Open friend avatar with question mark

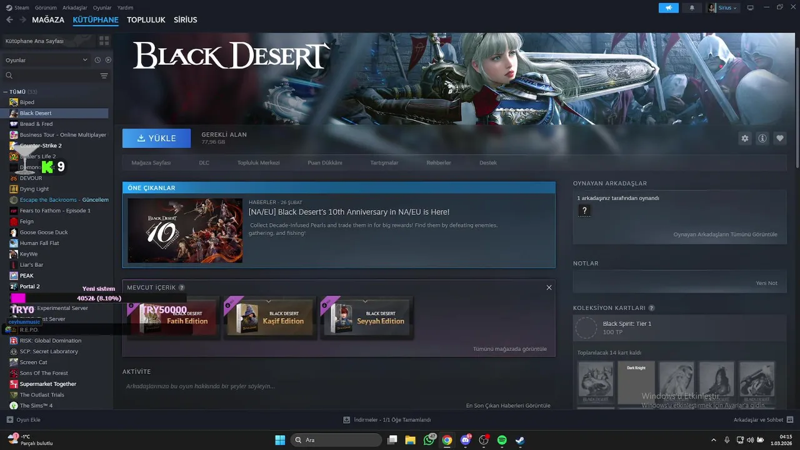point(584,211)
